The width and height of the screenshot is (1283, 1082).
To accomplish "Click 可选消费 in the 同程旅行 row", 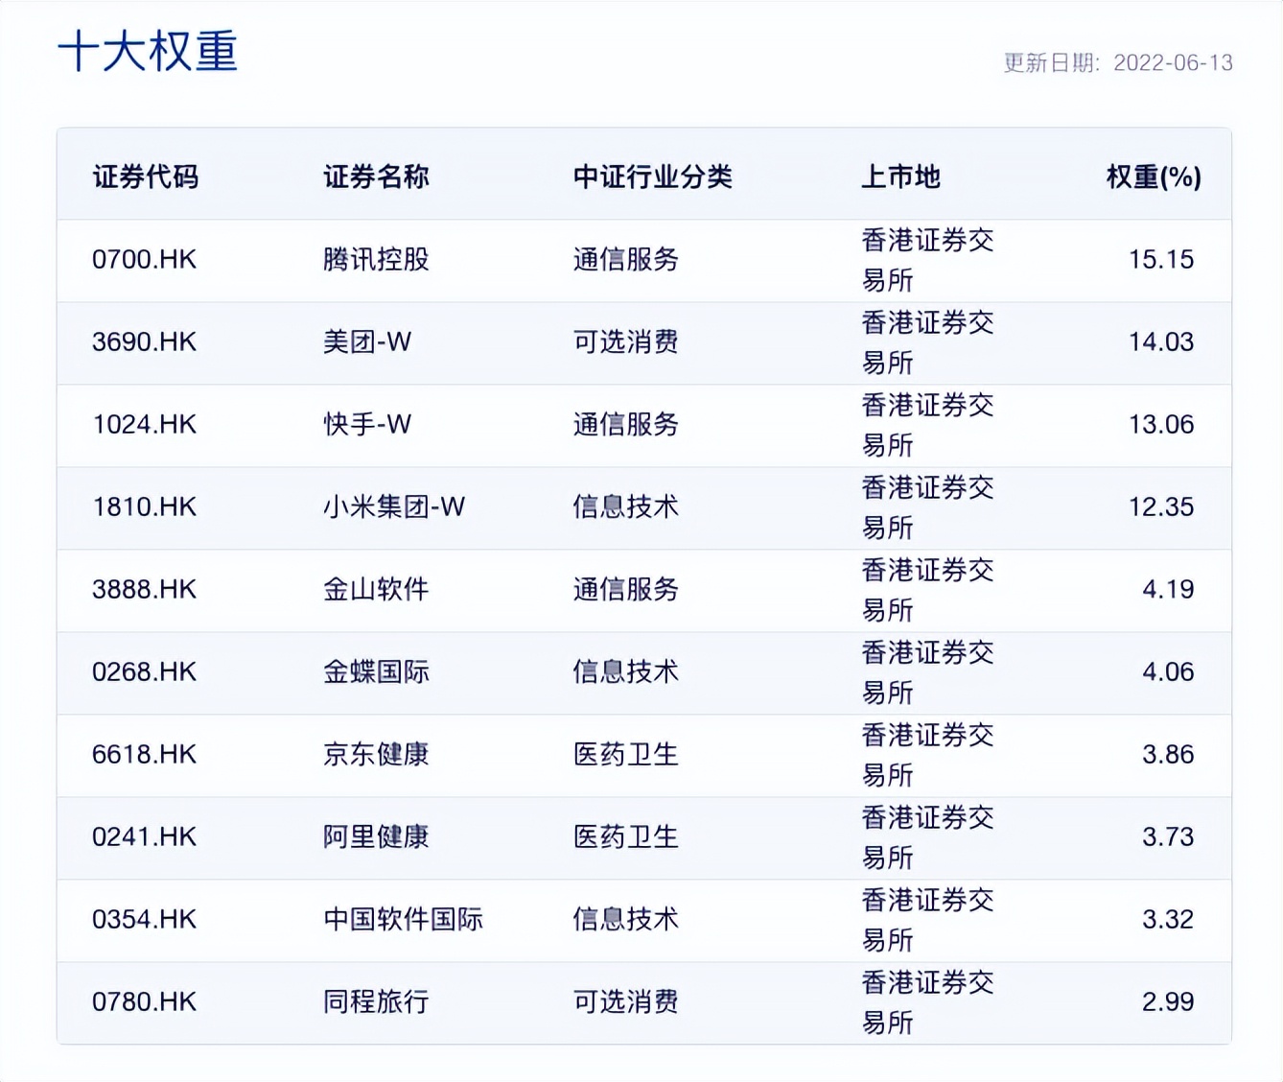I will tap(626, 1002).
